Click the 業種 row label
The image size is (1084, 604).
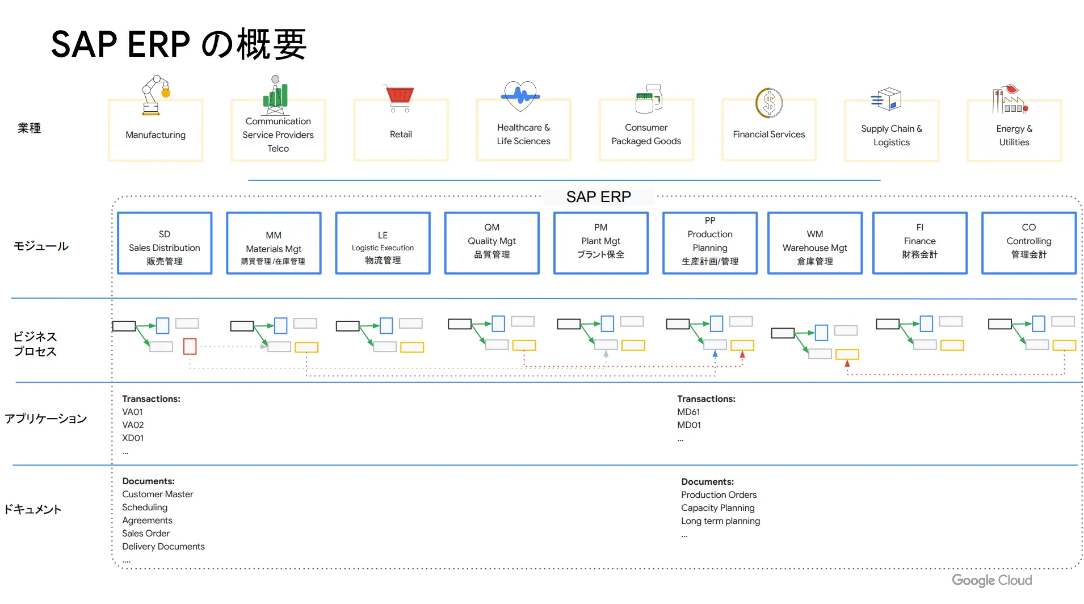(29, 128)
